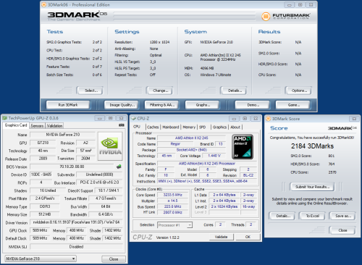Click the Close button in GPU-Z
Screen dimensions: 362x265
point(114,259)
